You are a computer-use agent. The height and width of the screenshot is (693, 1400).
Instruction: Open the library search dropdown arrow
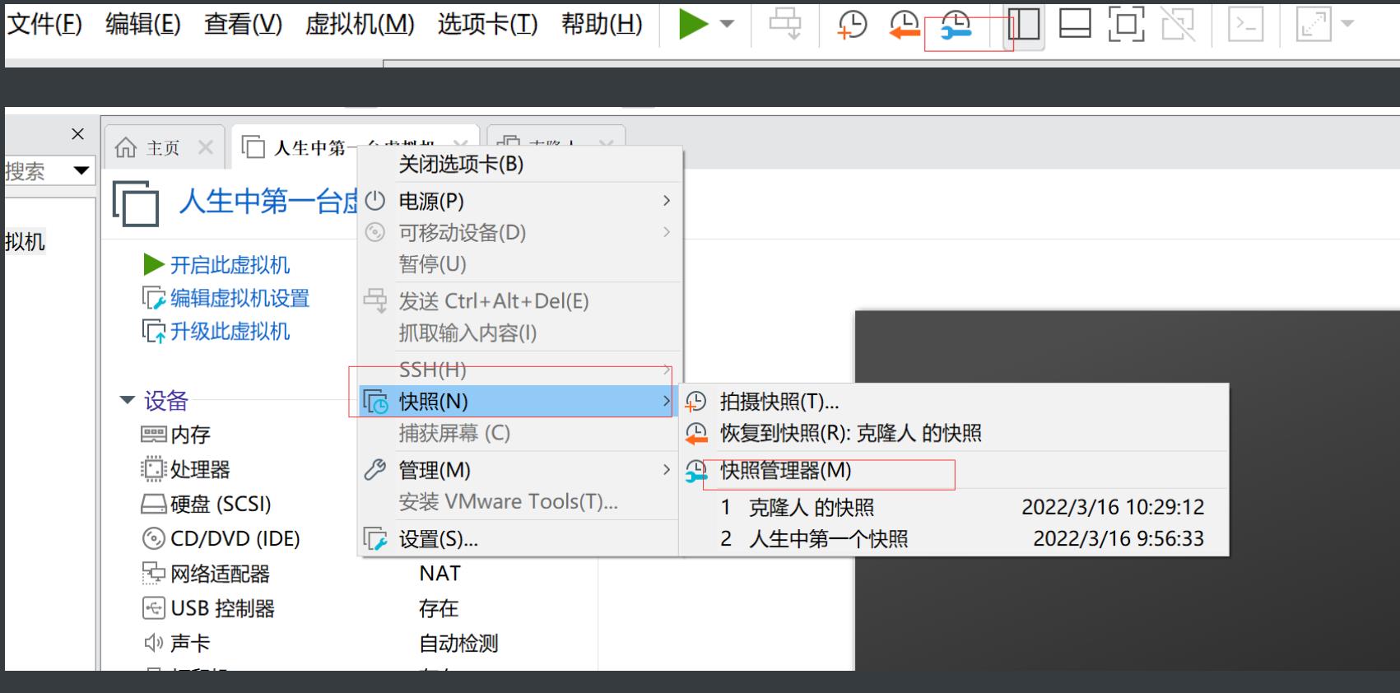click(81, 170)
